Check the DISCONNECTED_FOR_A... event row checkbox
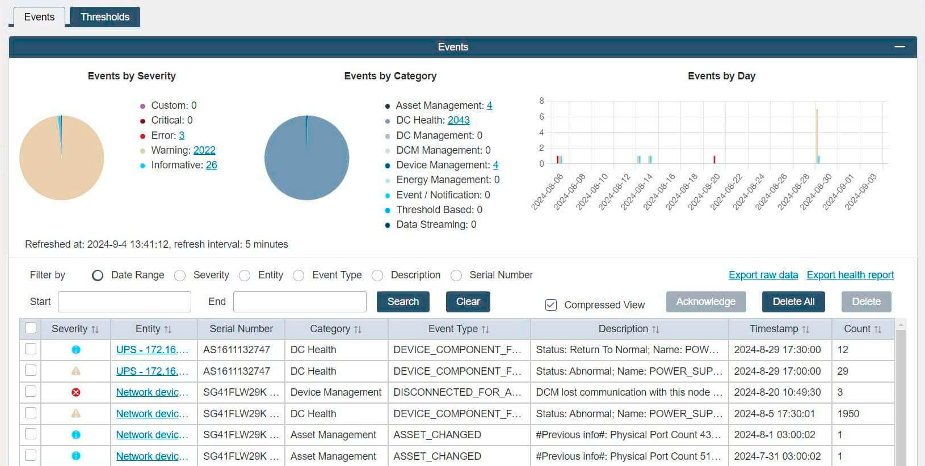925x466 pixels. point(31,391)
